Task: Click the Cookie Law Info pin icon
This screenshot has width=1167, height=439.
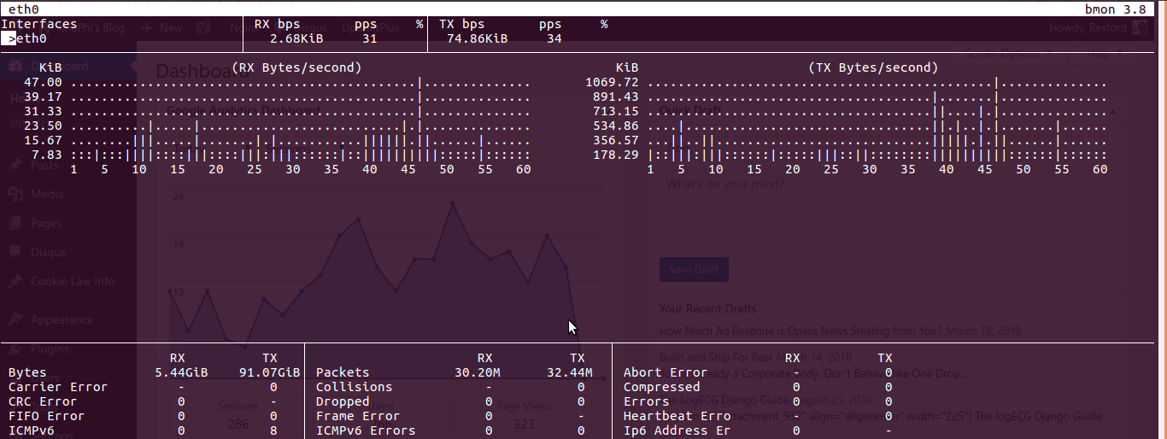Action: click(15, 281)
